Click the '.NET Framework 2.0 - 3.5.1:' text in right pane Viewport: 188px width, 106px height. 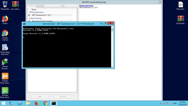[88, 7]
